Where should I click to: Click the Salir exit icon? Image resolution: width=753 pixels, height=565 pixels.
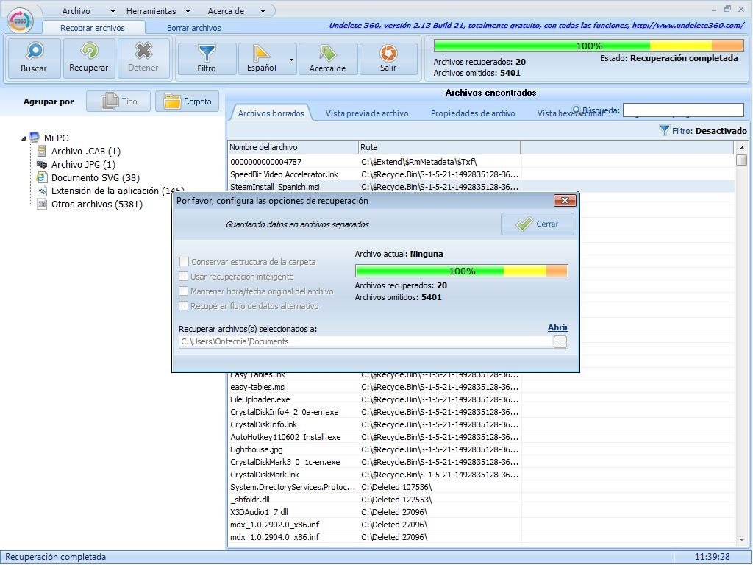(x=388, y=53)
